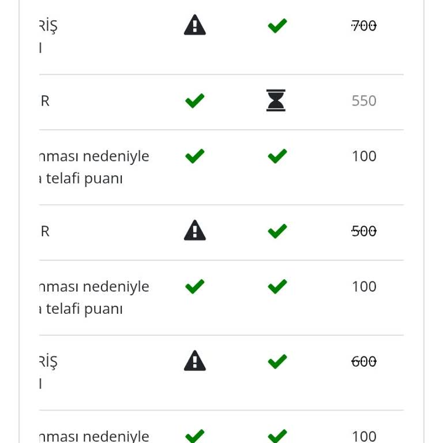This screenshot has width=443, height=443.
Task: Click the struck-through 500 points value
Action: click(364, 231)
